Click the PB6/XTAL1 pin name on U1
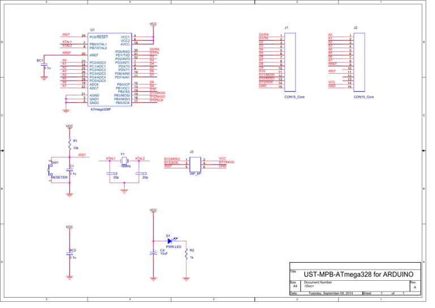435x308 pixels. 98,44
